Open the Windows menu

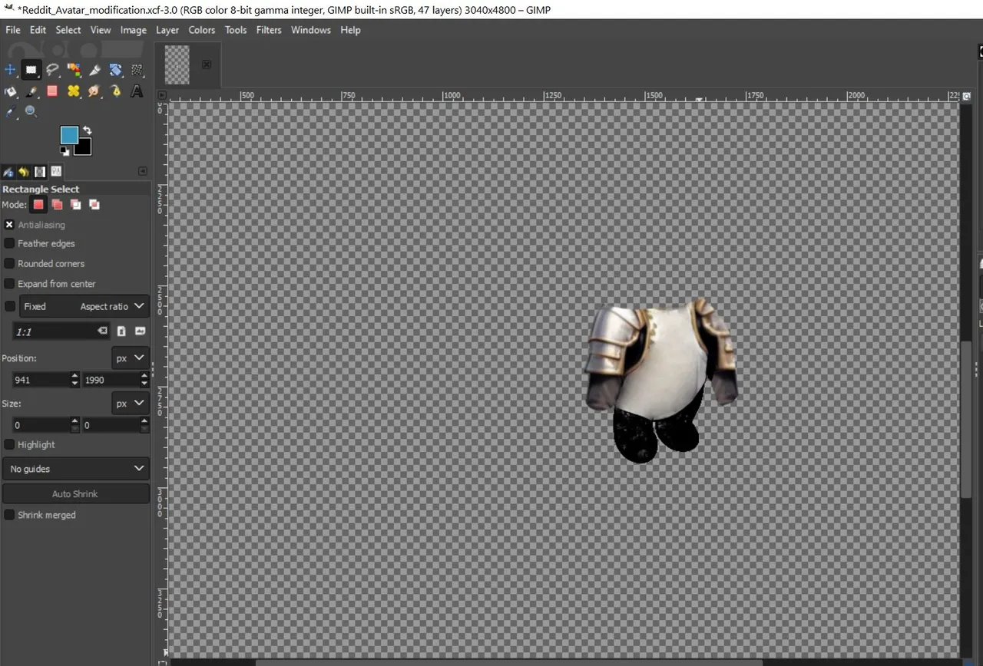pyautogui.click(x=311, y=30)
